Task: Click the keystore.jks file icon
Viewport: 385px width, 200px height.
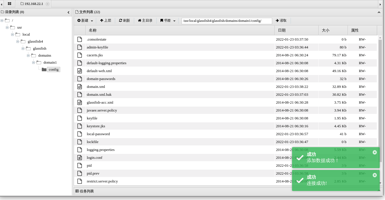Action: 80,126
